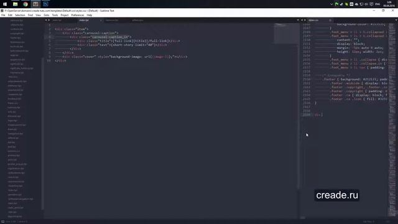
Task: Click the '.footer .ca .icon { fill' line
Action: click(x=359, y=99)
